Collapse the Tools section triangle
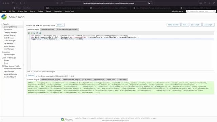217x122 pixels. (2, 24)
